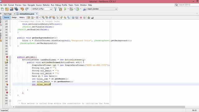
Task: Open the Source menu
Action: (x=39, y=5)
